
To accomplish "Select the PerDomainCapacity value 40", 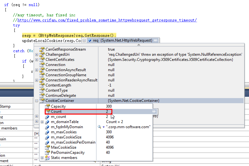I will pos(108,153).
